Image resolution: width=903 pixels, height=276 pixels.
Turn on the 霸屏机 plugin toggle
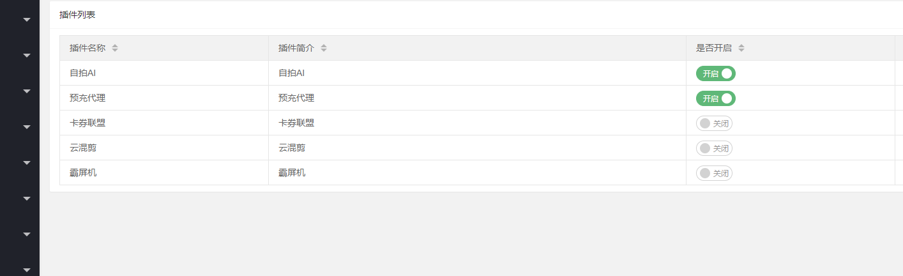[714, 173]
